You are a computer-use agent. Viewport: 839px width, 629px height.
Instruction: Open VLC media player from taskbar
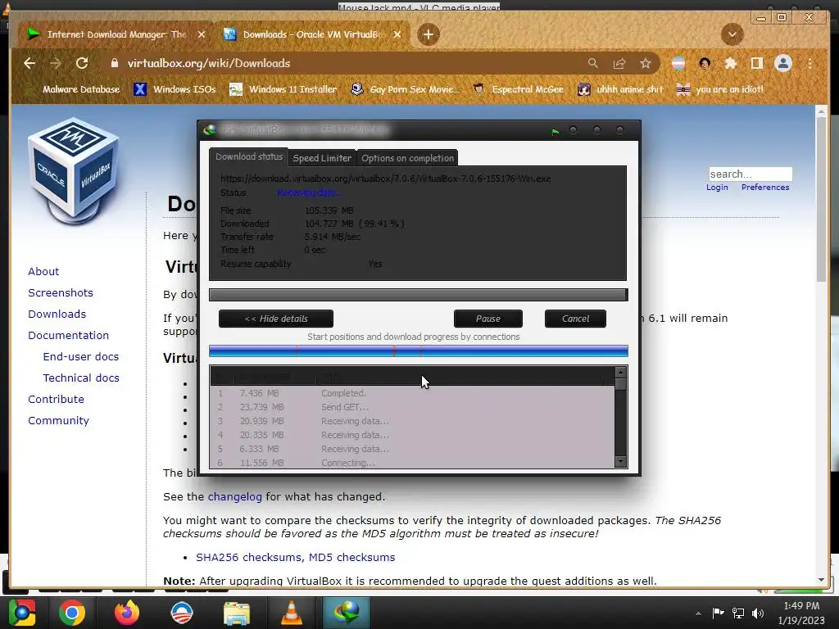pos(292,613)
